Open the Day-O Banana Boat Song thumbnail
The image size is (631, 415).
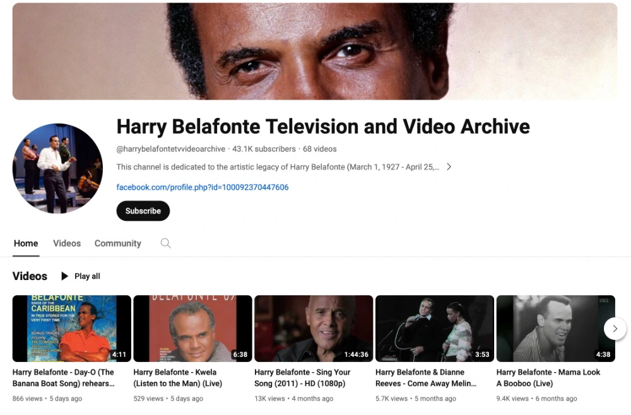pyautogui.click(x=72, y=329)
